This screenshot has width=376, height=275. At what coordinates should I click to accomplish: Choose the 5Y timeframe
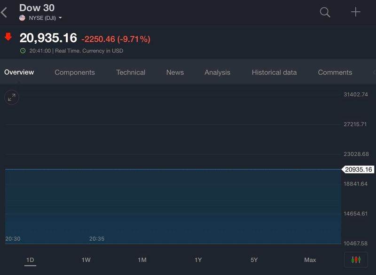click(254, 260)
